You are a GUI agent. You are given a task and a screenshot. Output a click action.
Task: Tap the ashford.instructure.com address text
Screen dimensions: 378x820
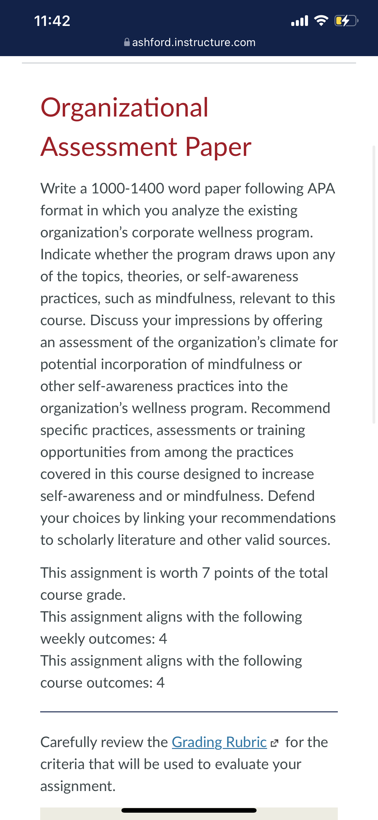point(194,42)
